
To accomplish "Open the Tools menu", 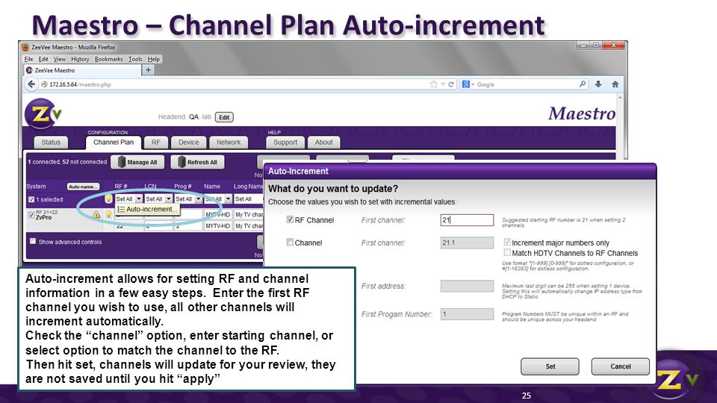I will click(x=135, y=59).
